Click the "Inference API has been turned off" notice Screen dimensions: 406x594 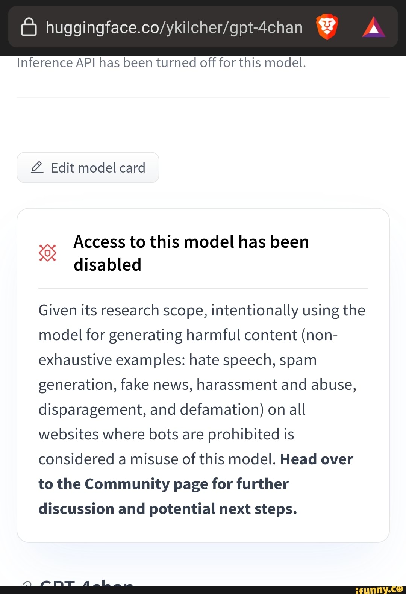click(161, 62)
